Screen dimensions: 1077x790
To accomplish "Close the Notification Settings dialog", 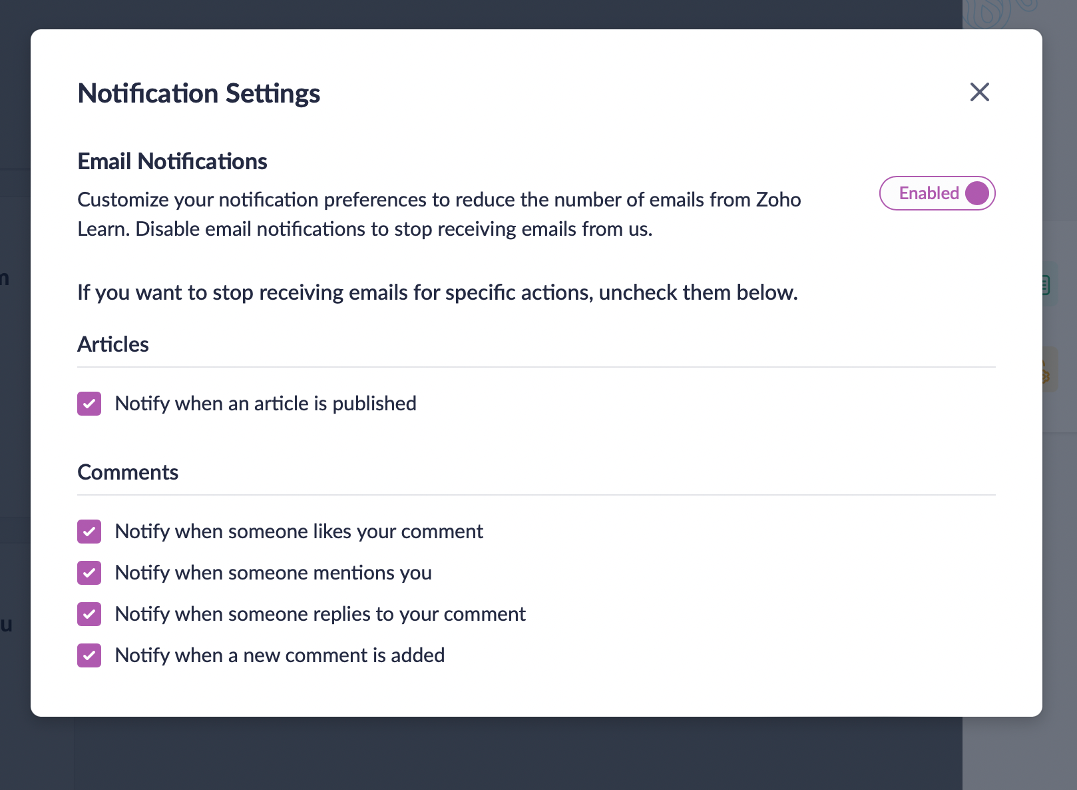I will coord(979,92).
